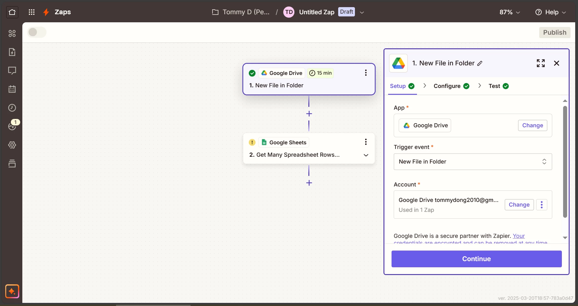Switch to the Test tab
The image size is (578, 306).
coord(499,86)
